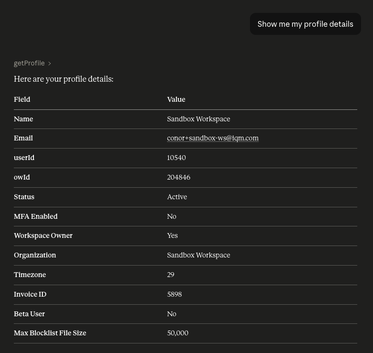Expand the getProfile tool call

click(32, 63)
